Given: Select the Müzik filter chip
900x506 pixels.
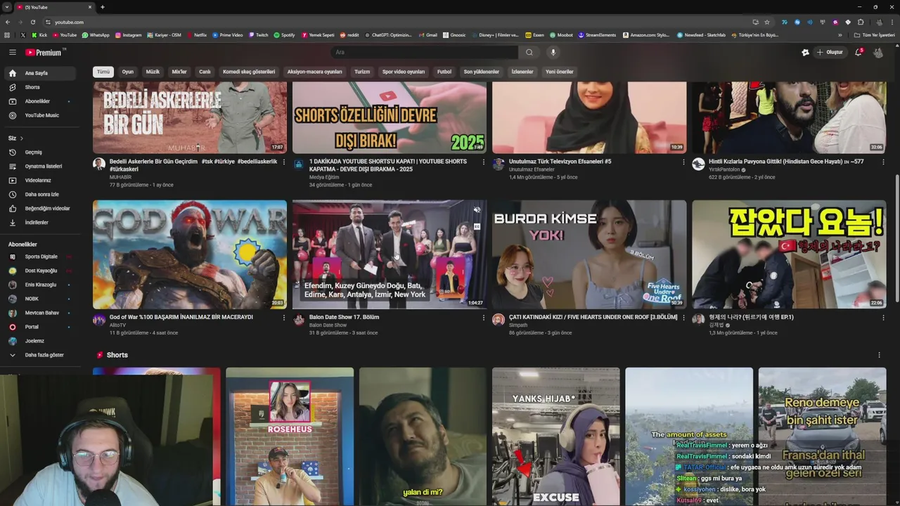Looking at the screenshot, I should 153,72.
